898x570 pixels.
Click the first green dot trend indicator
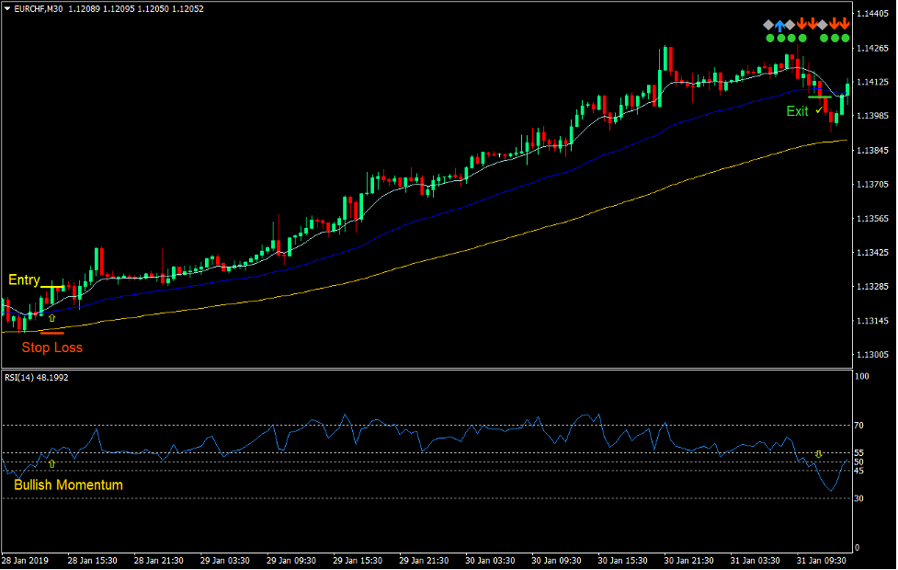(x=770, y=38)
